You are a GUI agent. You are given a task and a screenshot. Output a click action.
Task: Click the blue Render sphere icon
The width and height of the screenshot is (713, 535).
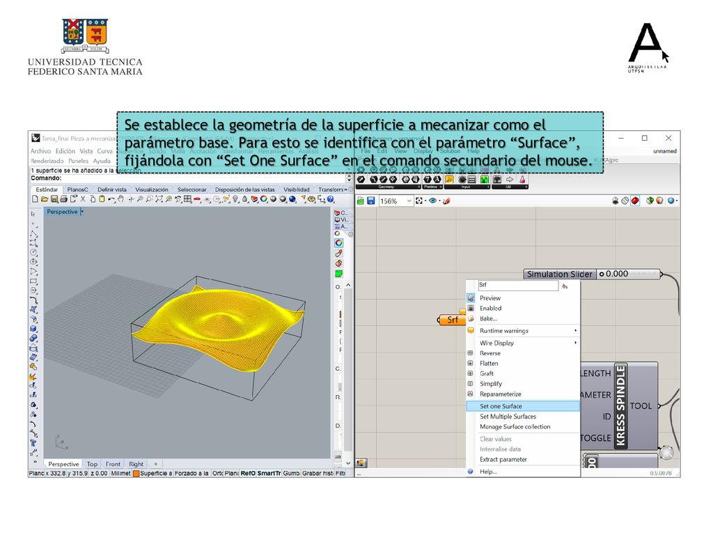pyautogui.click(x=292, y=199)
